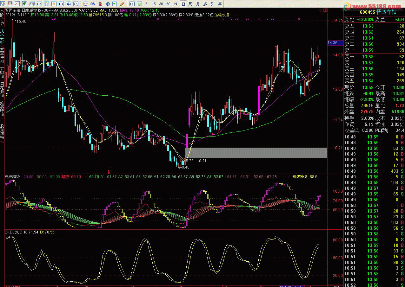Click the red S dollar icon
The width and height of the screenshot is (405, 287).
coord(100,4)
